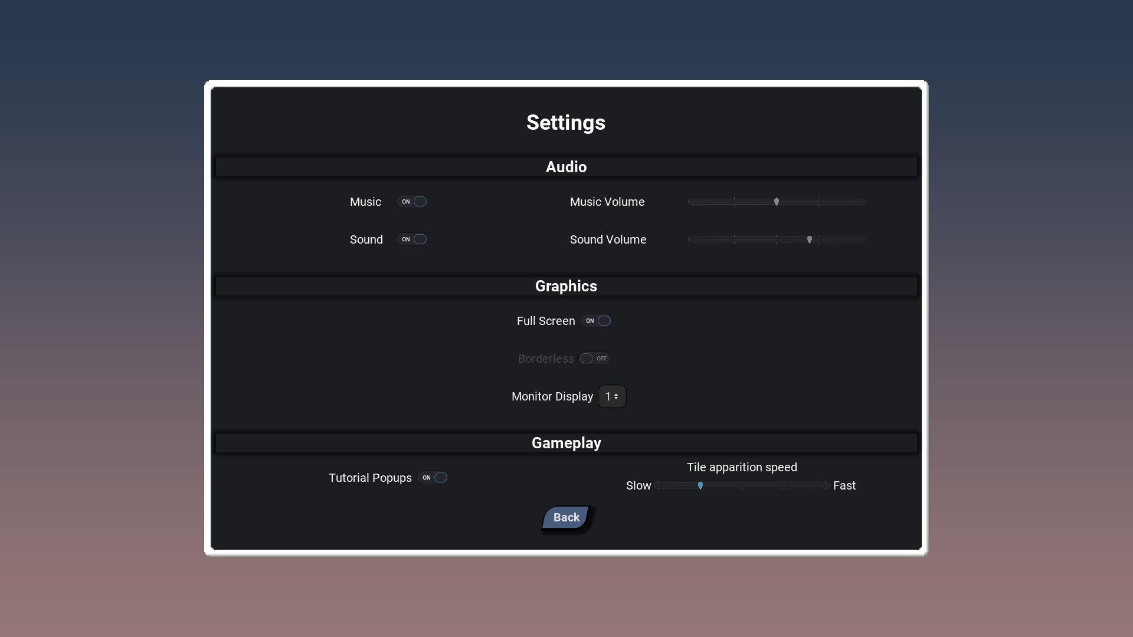The height and width of the screenshot is (637, 1133).
Task: Open the Monitor Display selector
Action: [611, 396]
